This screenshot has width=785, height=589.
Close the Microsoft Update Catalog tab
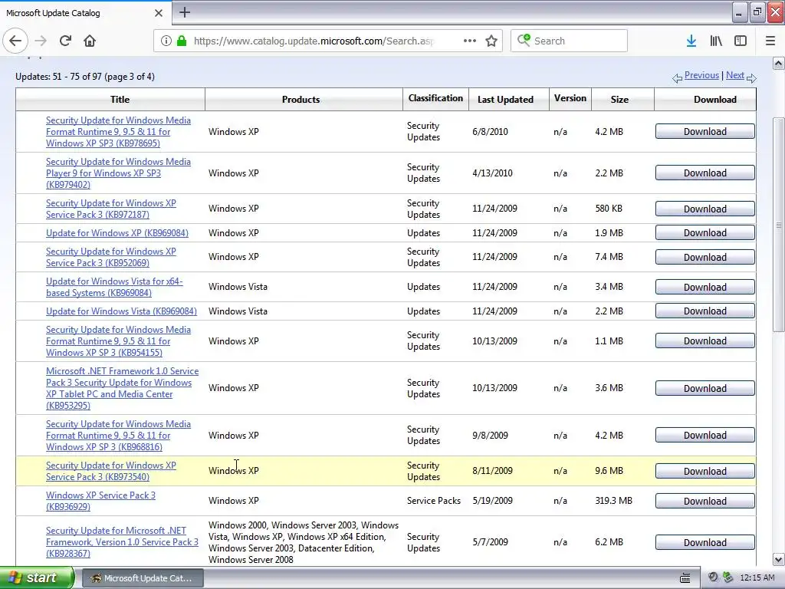point(159,13)
